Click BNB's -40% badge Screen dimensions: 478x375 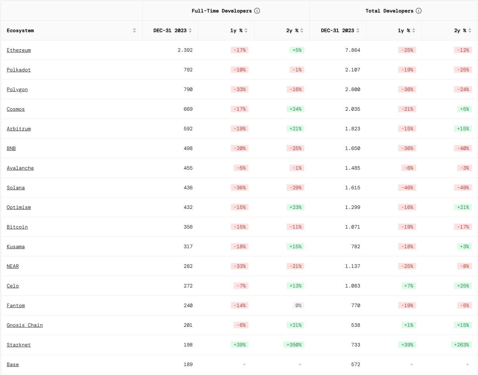point(463,148)
